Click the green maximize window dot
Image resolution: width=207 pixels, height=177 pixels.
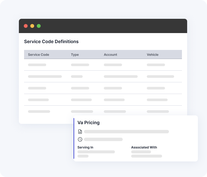pos(39,26)
